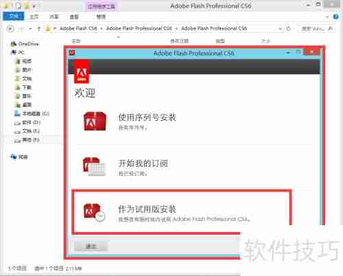Open the recent locations dropdown arrow
Viewport: 343px width, 276px height.
click(30, 29)
